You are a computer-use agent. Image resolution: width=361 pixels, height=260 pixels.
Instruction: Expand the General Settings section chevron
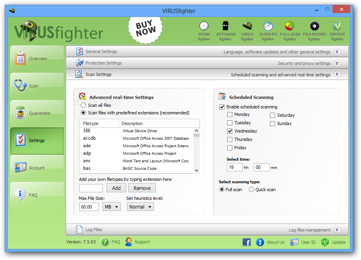point(337,51)
